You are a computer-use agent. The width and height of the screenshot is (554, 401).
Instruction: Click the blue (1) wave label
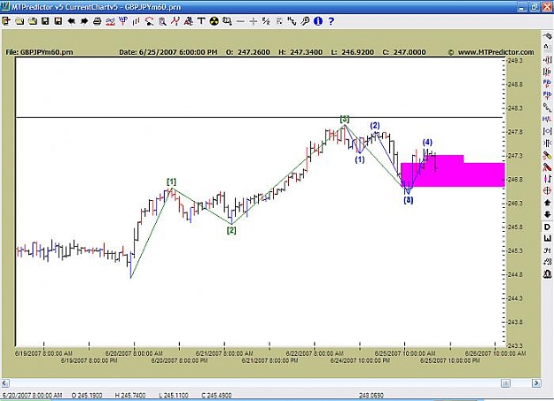pyautogui.click(x=360, y=159)
